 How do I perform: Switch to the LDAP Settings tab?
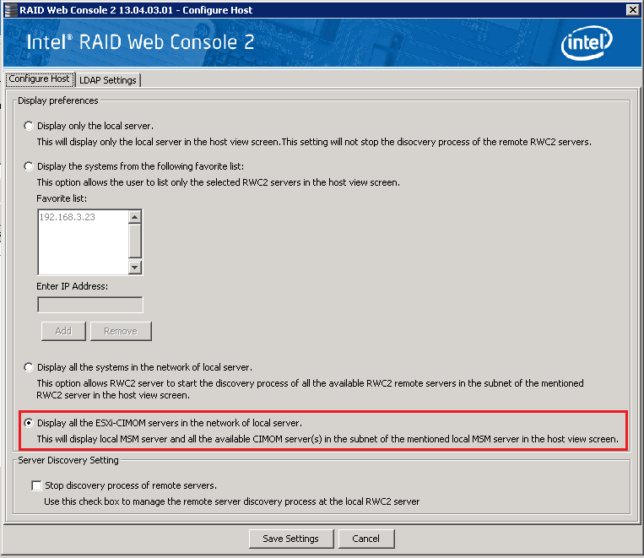point(108,80)
